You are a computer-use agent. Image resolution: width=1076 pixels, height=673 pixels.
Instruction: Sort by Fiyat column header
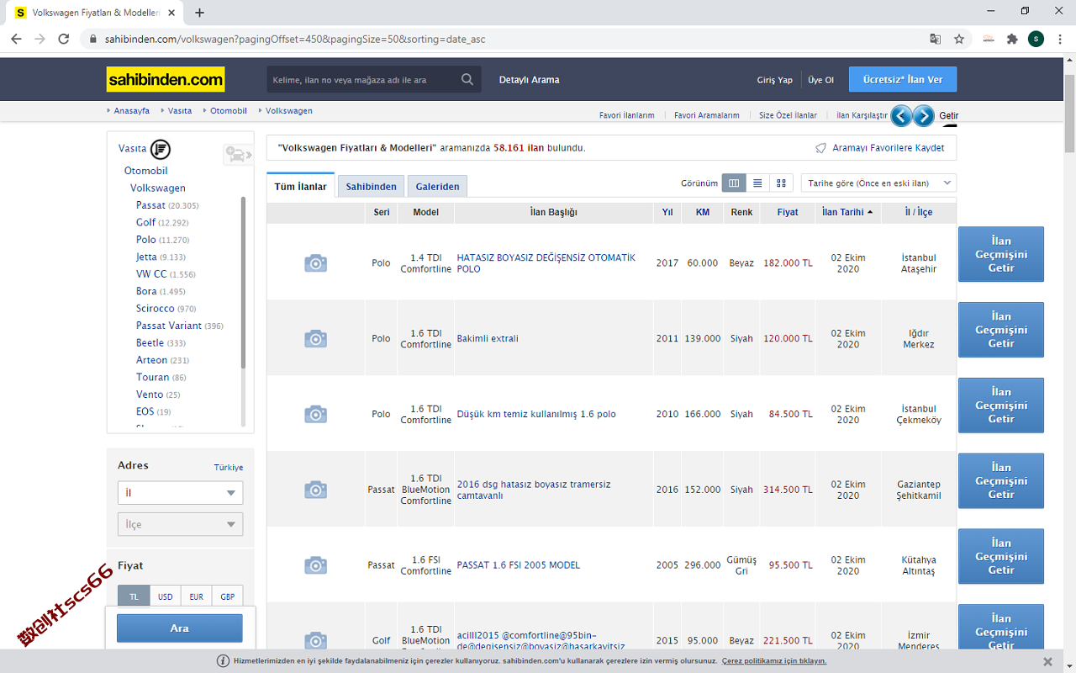click(x=788, y=212)
